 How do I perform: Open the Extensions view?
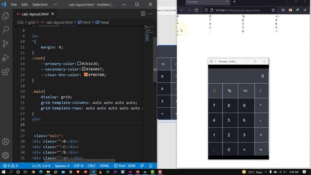pos(5,72)
